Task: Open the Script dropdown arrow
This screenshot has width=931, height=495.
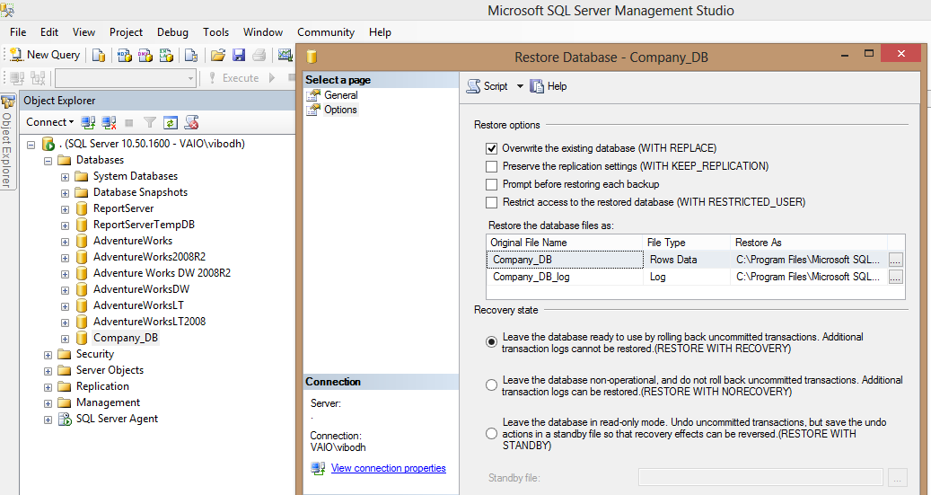Action: (x=519, y=86)
